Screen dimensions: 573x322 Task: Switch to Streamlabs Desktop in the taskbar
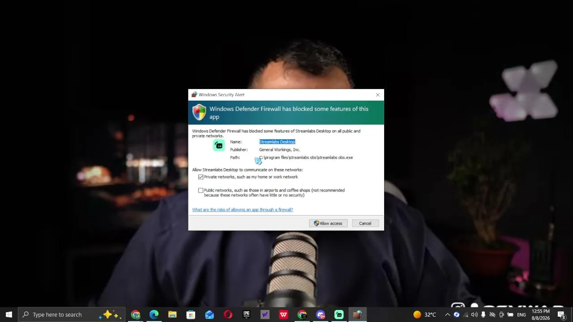pos(339,314)
